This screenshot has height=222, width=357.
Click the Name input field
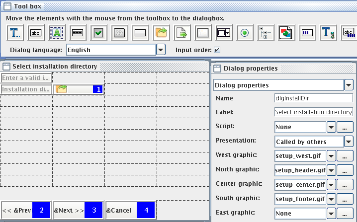click(x=313, y=98)
